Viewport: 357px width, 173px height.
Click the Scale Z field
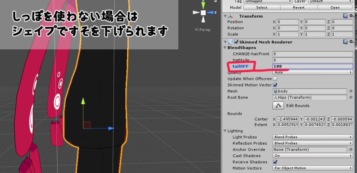coord(342,34)
